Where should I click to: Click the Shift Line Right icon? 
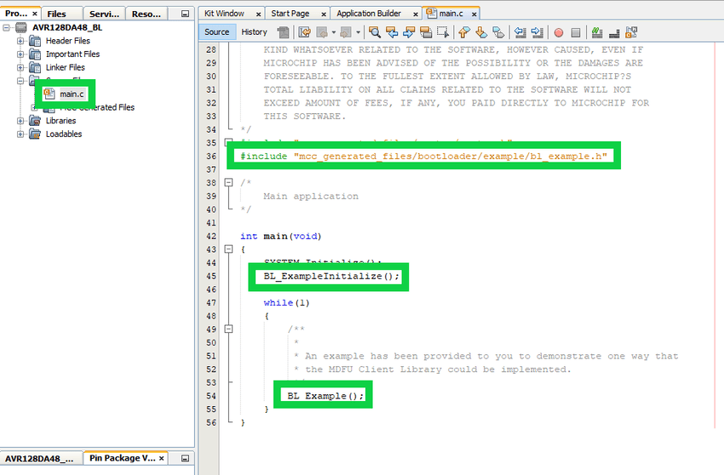(x=537, y=32)
